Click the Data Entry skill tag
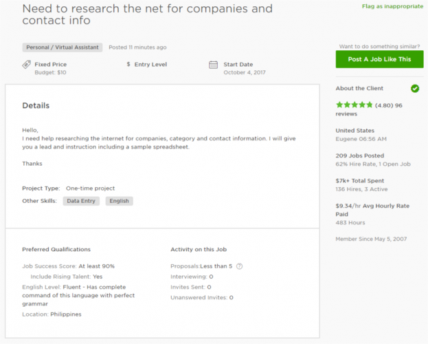 tap(81, 201)
